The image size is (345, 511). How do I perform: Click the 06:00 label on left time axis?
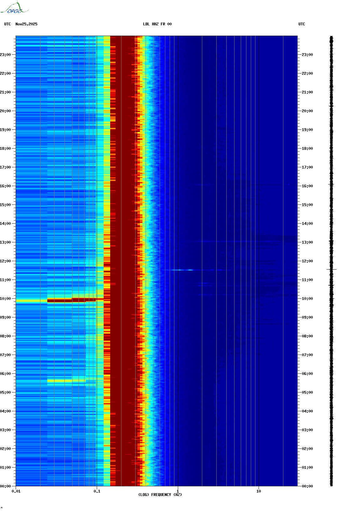(x=6, y=374)
